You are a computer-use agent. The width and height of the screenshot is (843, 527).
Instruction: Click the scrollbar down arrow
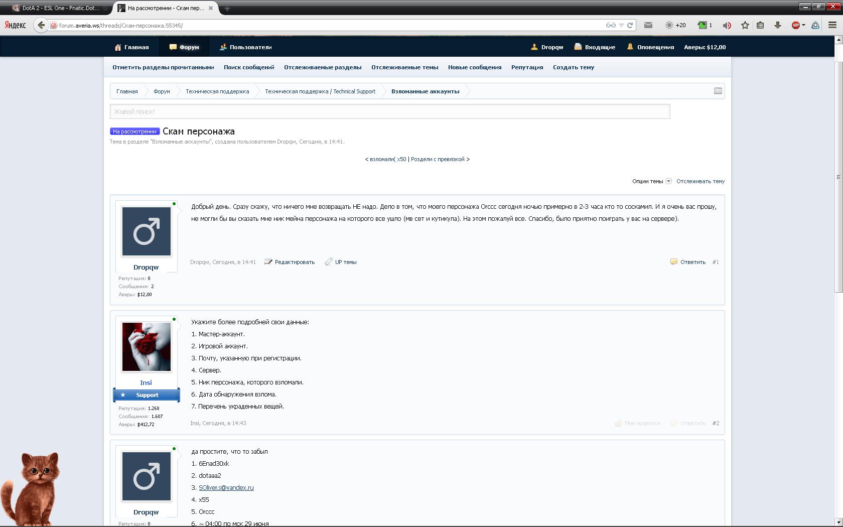coord(838,521)
